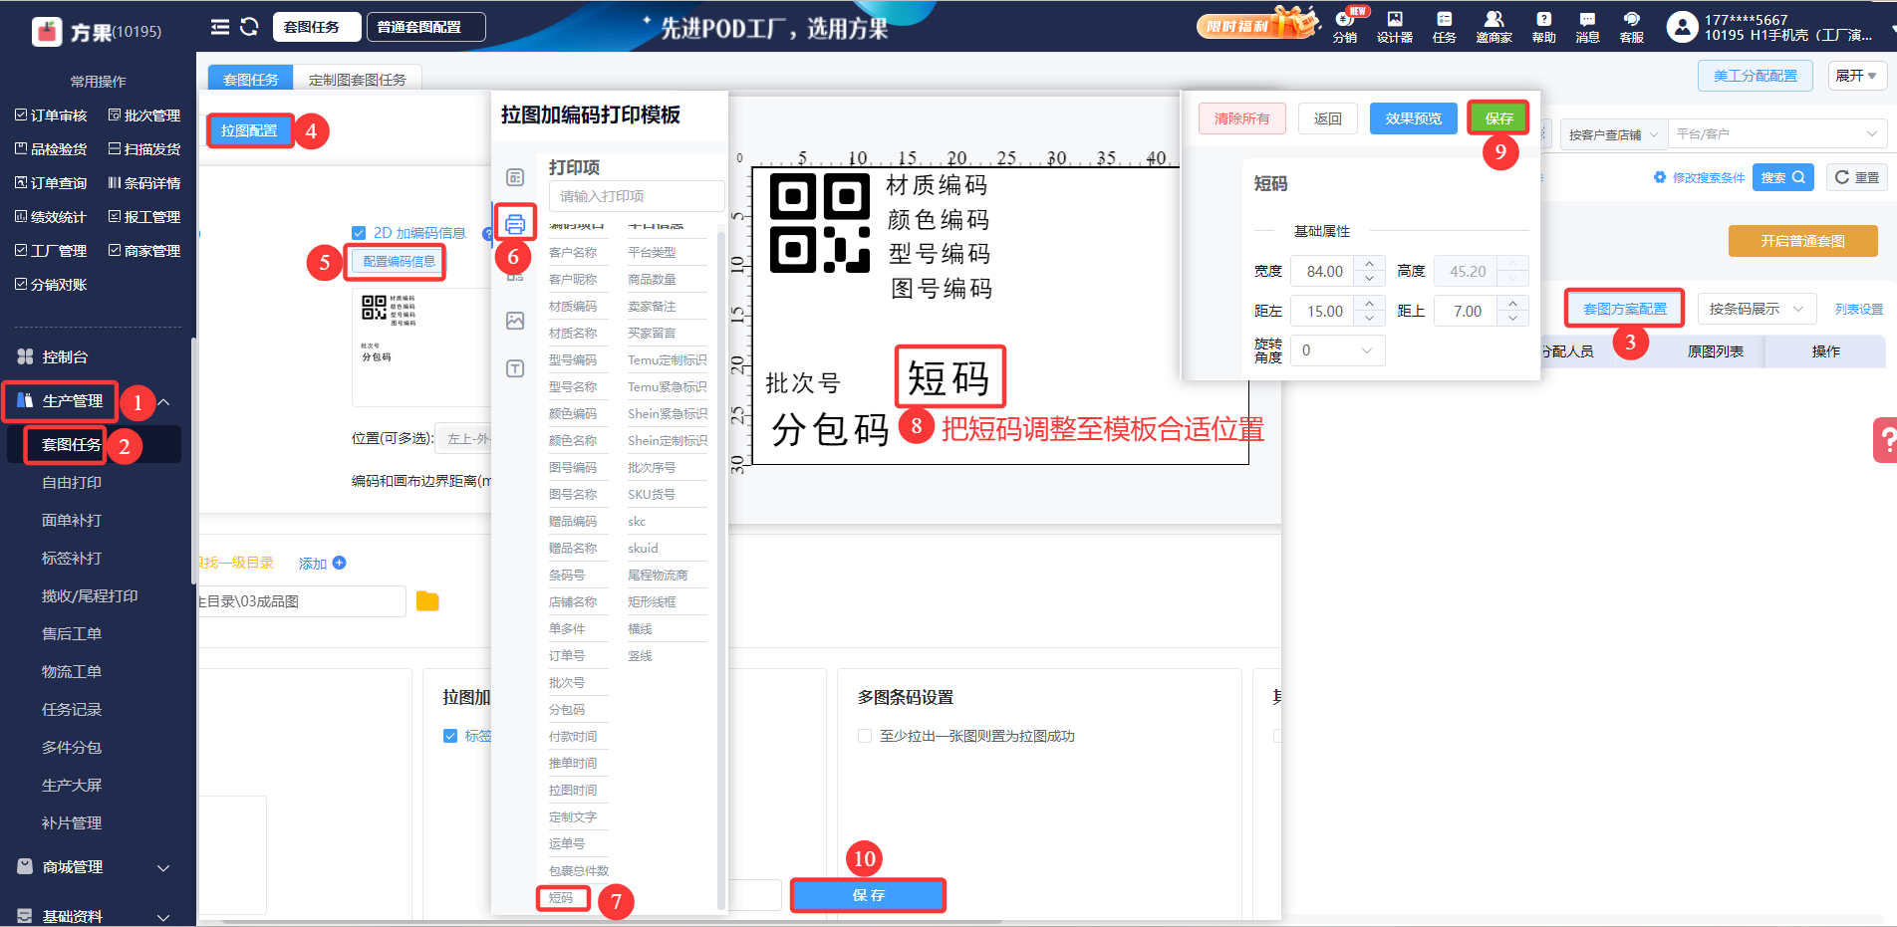1897x927 pixels.
Task: Click the user avatar icon
Action: coord(1682,27)
